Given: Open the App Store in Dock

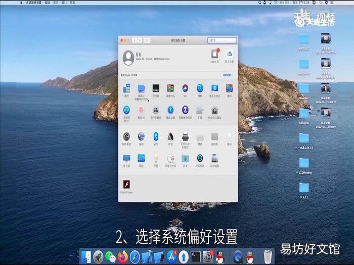Looking at the screenshot, I should [171, 257].
